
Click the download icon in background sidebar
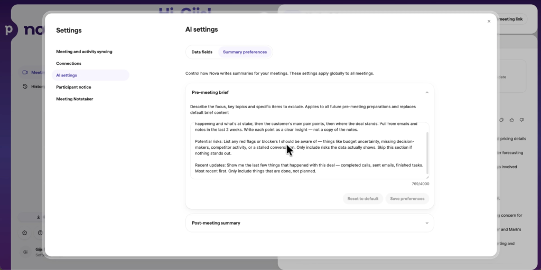[38, 217]
